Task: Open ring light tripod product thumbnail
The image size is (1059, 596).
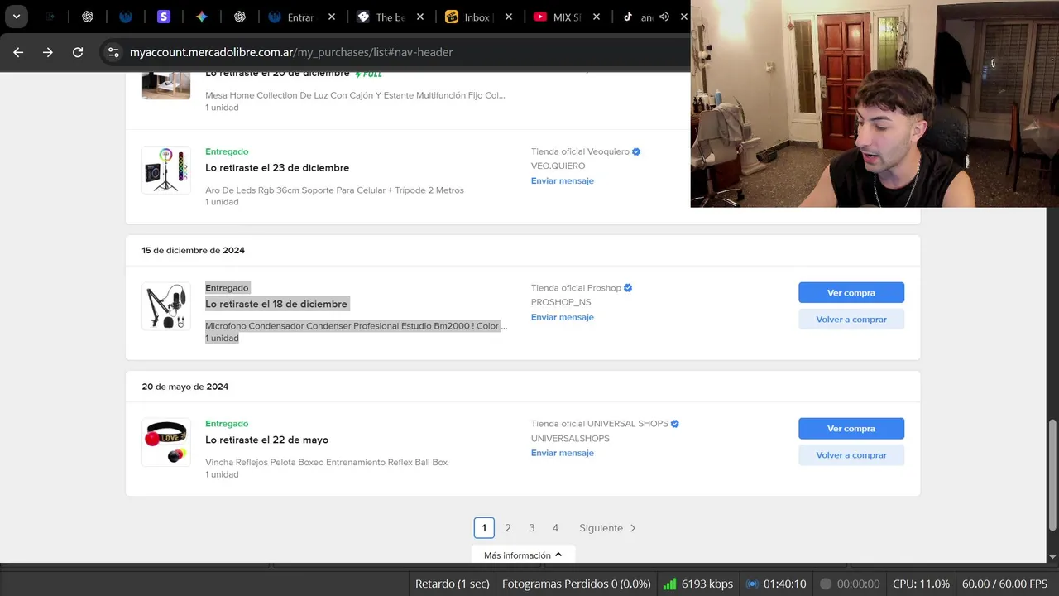Action: (x=166, y=170)
